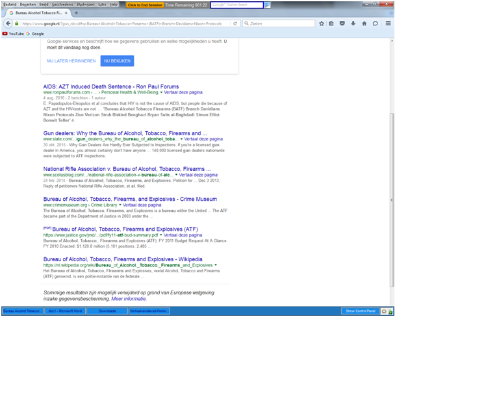The height and width of the screenshot is (399, 499).
Task: Open the Firefox hamburger menu
Action: click(x=389, y=23)
